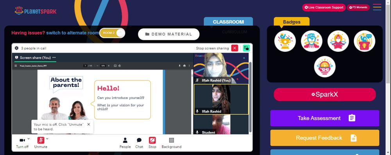Toggle the green picture-in-picture layout icon
Viewport: 391px width, 155px height.
click(246, 48)
